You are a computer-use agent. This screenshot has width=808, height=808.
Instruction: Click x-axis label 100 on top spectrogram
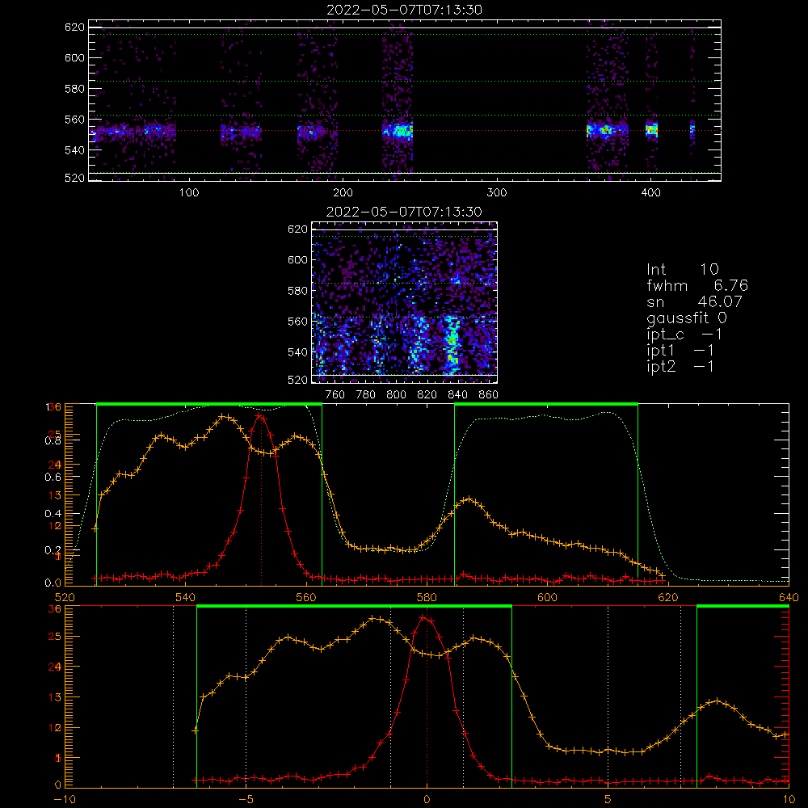(x=188, y=193)
